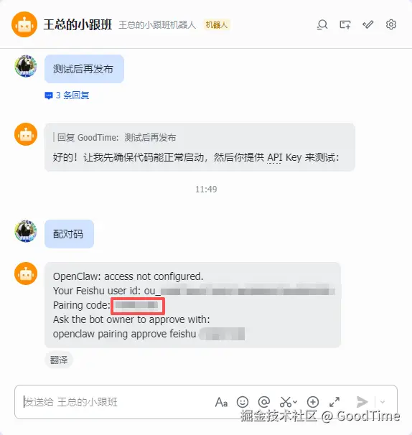Expand the message input editor

pyautogui.click(x=334, y=402)
